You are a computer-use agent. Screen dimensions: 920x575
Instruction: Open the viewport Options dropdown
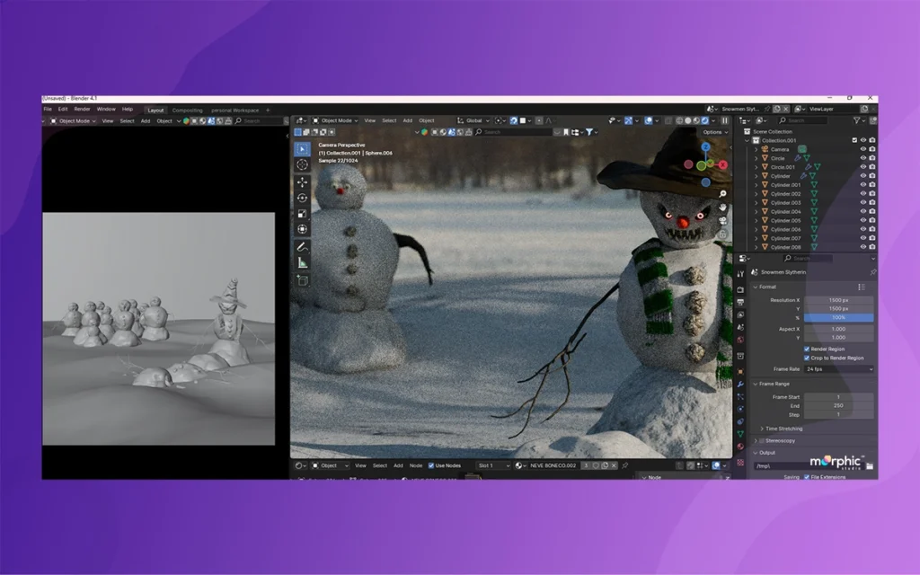(x=715, y=132)
